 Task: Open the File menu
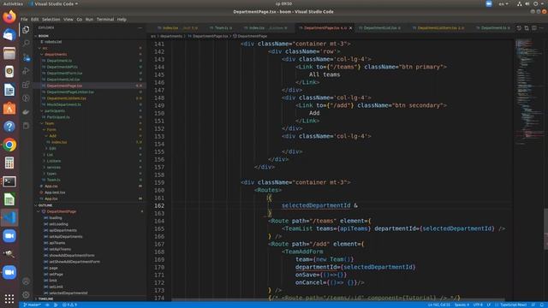24,20
